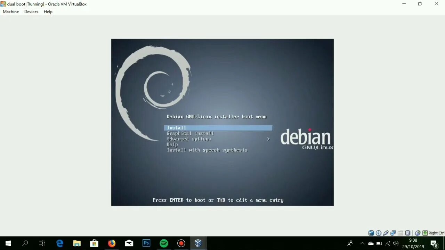This screenshot has width=445, height=250.
Task: Click the green keyboard capture arrow icon
Action: pyautogui.click(x=425, y=233)
